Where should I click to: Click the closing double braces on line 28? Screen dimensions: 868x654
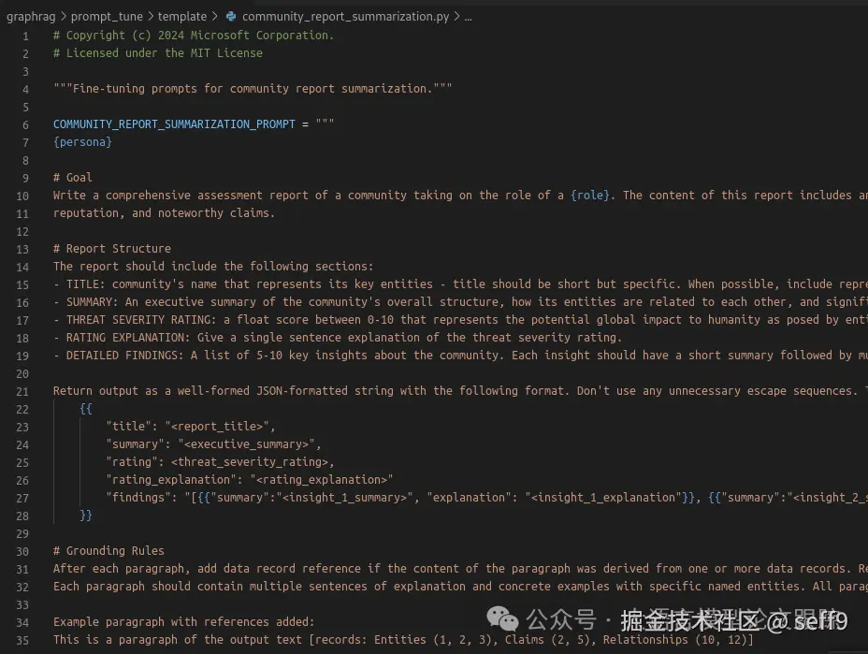coord(86,515)
